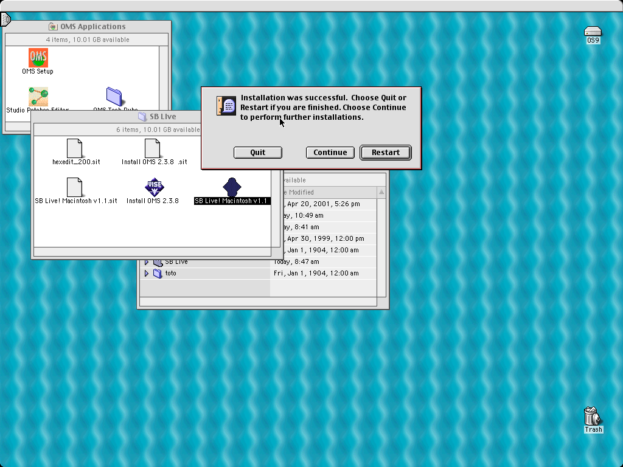Select the Studio Patches Editor icon

(38, 97)
